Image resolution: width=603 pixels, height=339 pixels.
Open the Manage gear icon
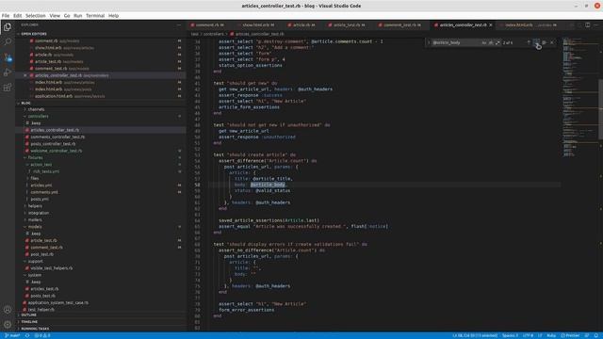[x=8, y=324]
